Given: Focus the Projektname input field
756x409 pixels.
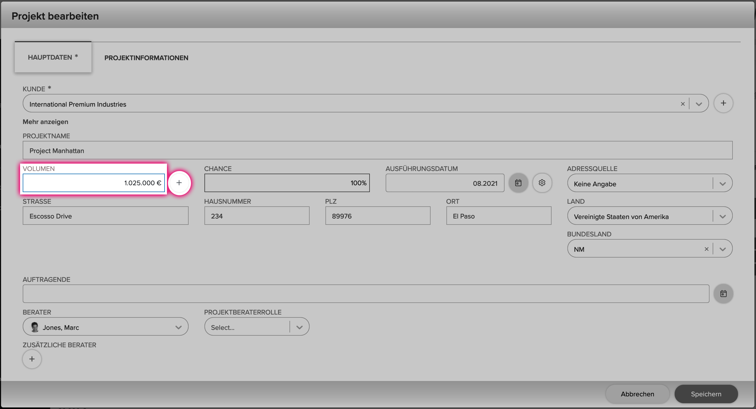Looking at the screenshot, I should [x=377, y=150].
